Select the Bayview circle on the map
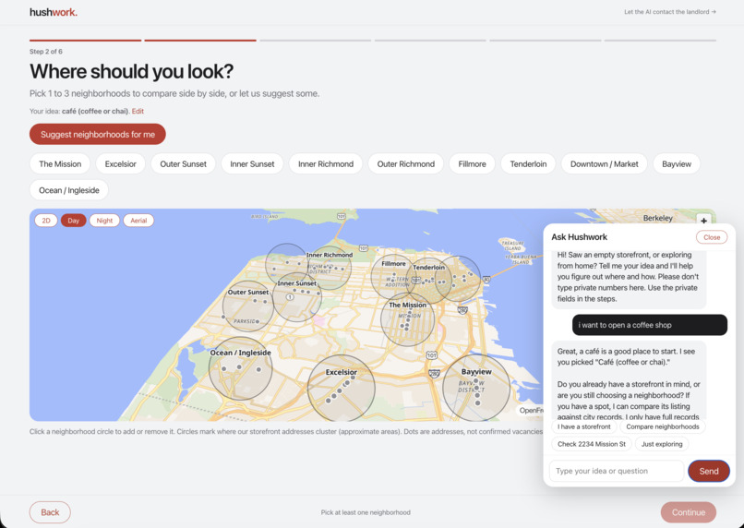The width and height of the screenshot is (744, 528). pos(476,387)
